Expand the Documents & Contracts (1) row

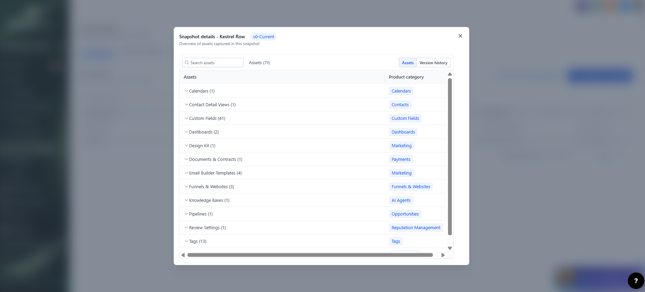pos(186,159)
